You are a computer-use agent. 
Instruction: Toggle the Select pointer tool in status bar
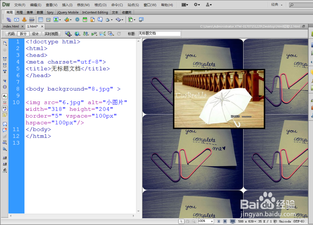[x=181, y=221]
